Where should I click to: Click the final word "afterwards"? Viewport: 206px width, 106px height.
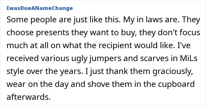[x=29, y=97]
